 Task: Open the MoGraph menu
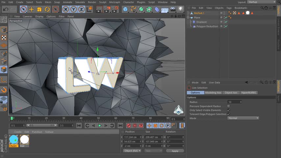point(115,2)
